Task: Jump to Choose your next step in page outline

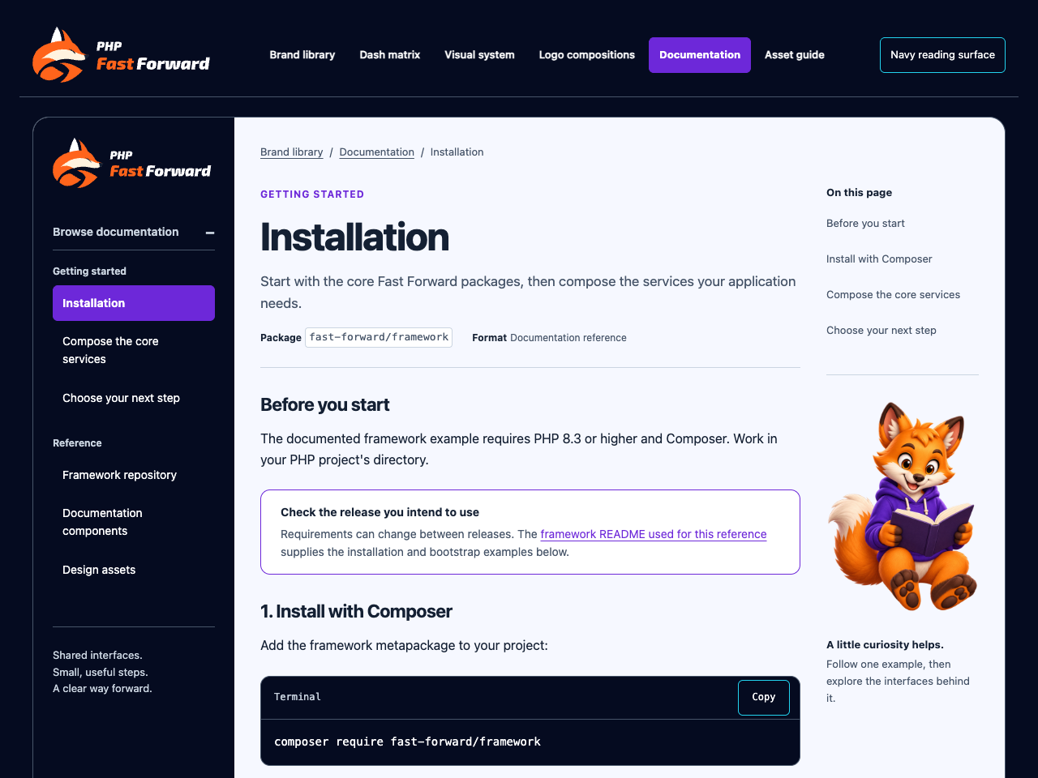Action: (x=881, y=331)
